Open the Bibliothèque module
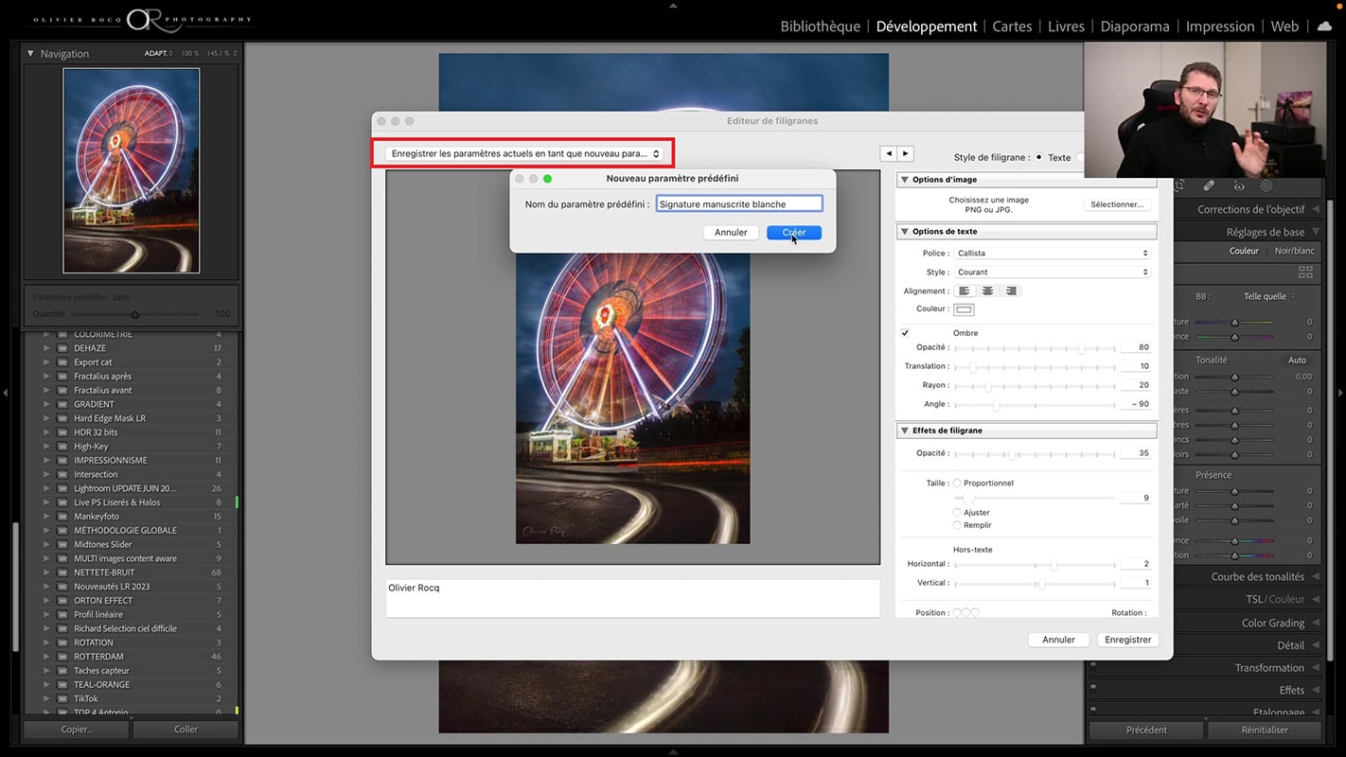The height and width of the screenshot is (757, 1346). pyautogui.click(x=821, y=26)
